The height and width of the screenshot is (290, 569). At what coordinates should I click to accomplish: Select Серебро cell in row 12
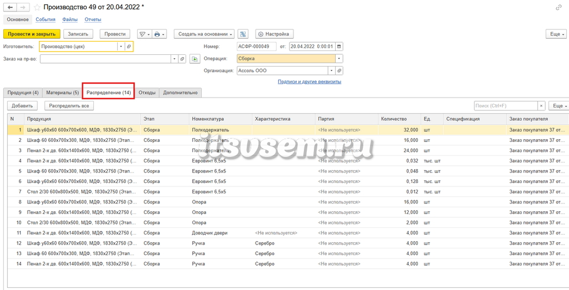point(283,243)
